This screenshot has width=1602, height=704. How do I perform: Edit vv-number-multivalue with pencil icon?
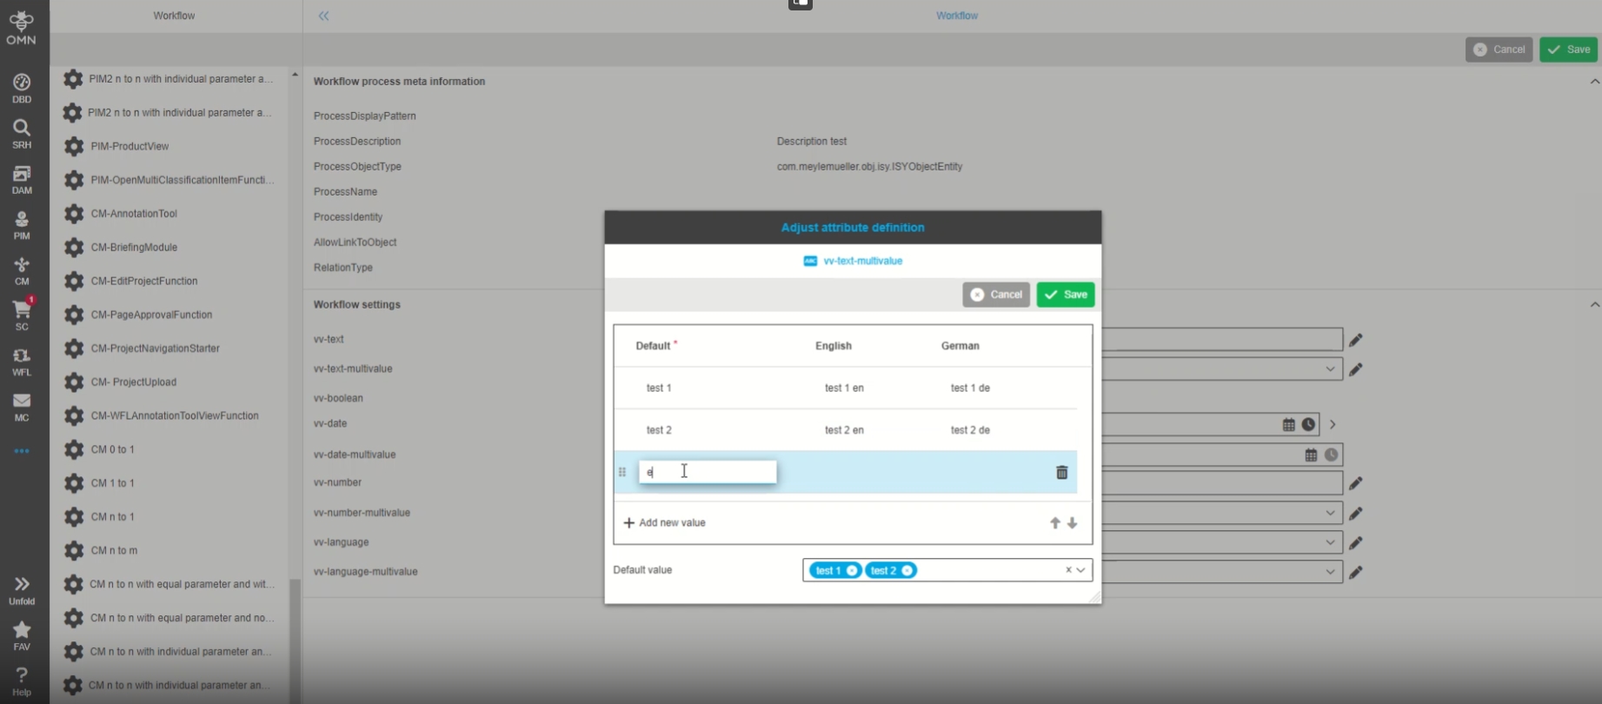tap(1355, 514)
